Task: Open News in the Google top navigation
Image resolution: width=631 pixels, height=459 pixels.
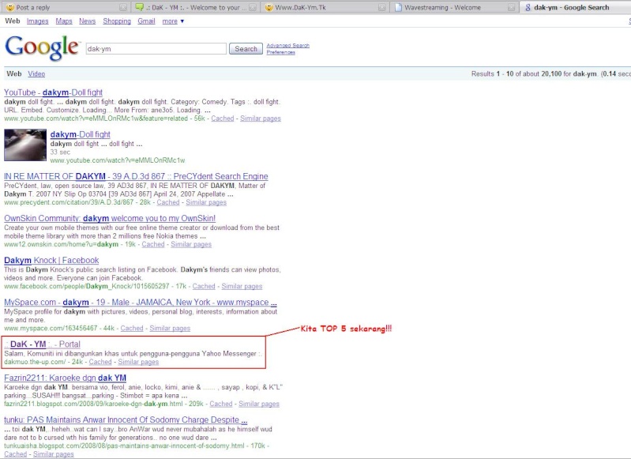Action: (x=88, y=21)
